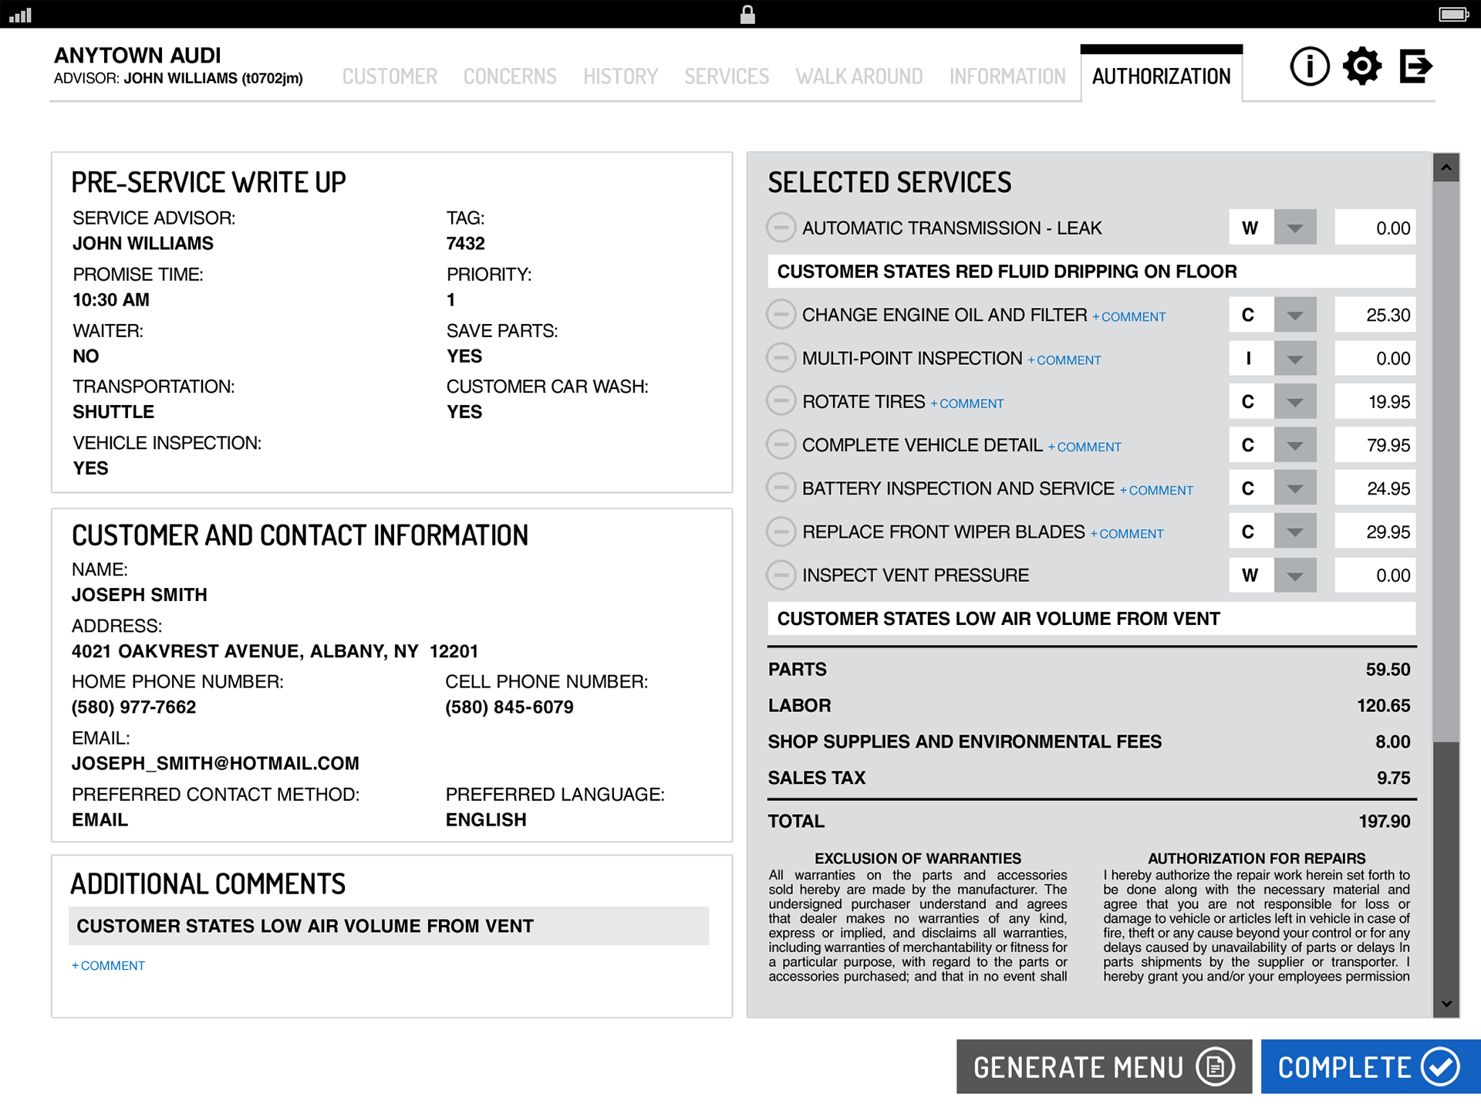
Task: Remove Automatic Transmission - Leak service
Action: pyautogui.click(x=781, y=228)
